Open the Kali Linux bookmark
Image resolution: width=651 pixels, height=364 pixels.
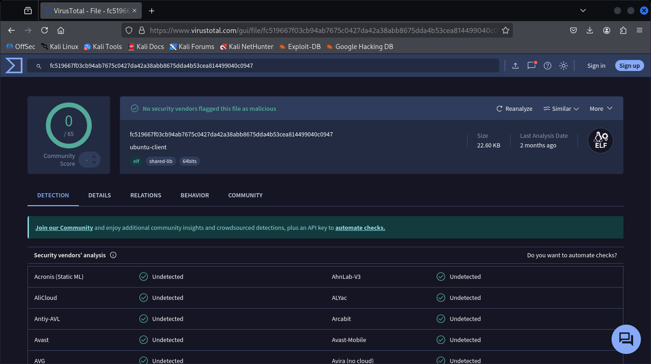(60, 46)
